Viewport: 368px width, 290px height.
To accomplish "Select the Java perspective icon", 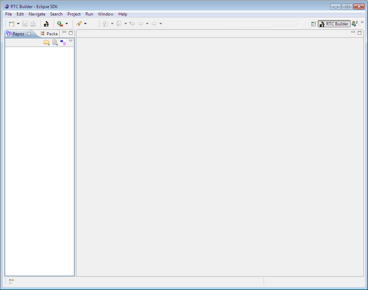I will (x=354, y=24).
